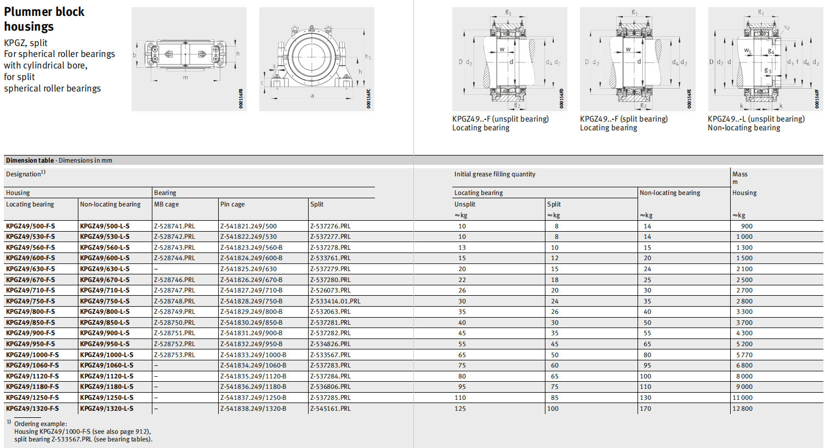Viewport: 825px width, 448px height.
Task: Click the 'Pin cage' column header
Action: (x=232, y=204)
